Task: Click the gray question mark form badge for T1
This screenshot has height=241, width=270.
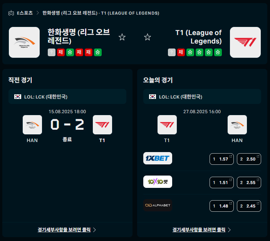Action: pos(172,52)
